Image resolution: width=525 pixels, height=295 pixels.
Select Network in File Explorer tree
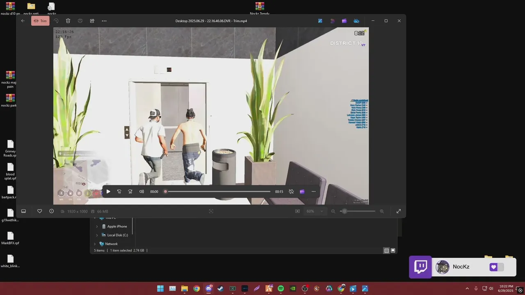tap(111, 244)
